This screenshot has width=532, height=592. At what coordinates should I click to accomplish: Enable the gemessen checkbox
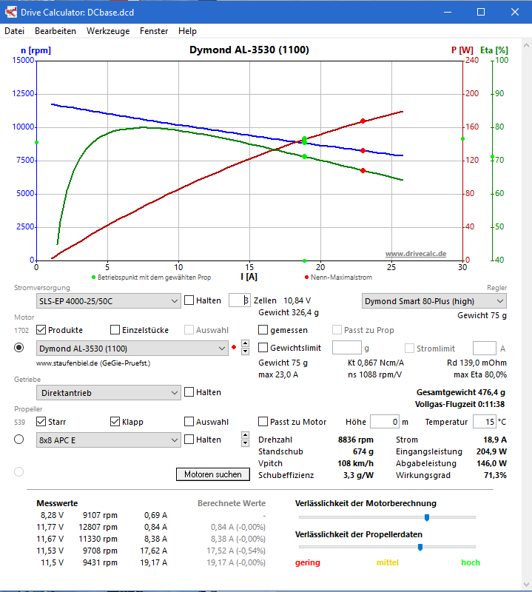pyautogui.click(x=263, y=330)
